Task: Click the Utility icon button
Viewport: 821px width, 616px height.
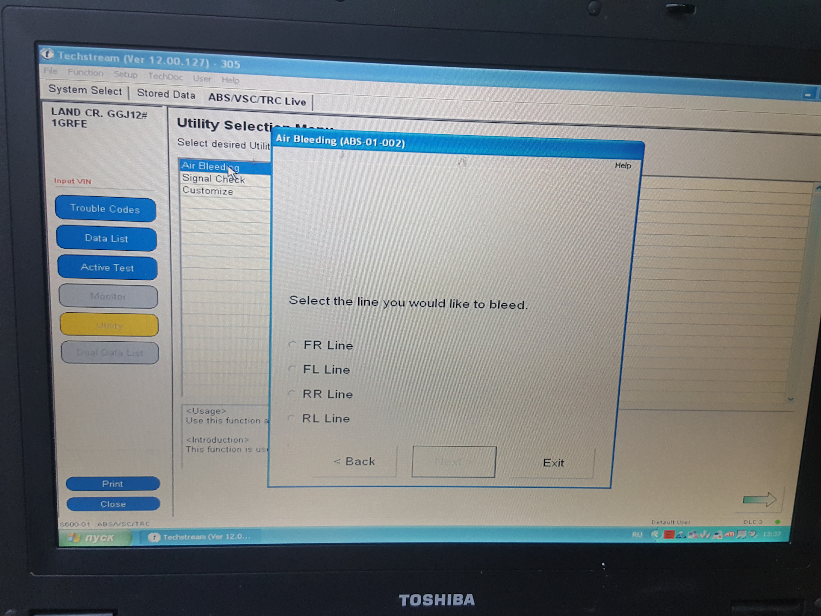Action: pos(109,325)
